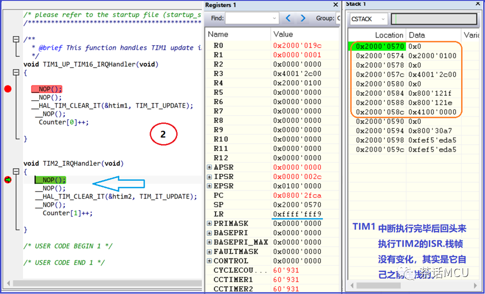This screenshot has height=294, width=485.
Task: Select the IPSR value 0x0000'002c
Action: point(297,177)
